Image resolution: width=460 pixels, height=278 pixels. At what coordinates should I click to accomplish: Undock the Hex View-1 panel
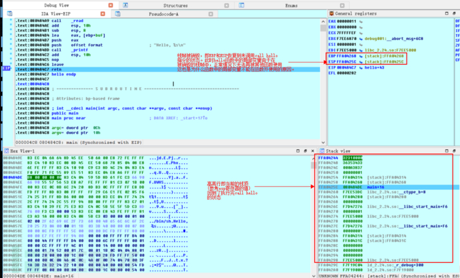pyautogui.click(x=305, y=151)
